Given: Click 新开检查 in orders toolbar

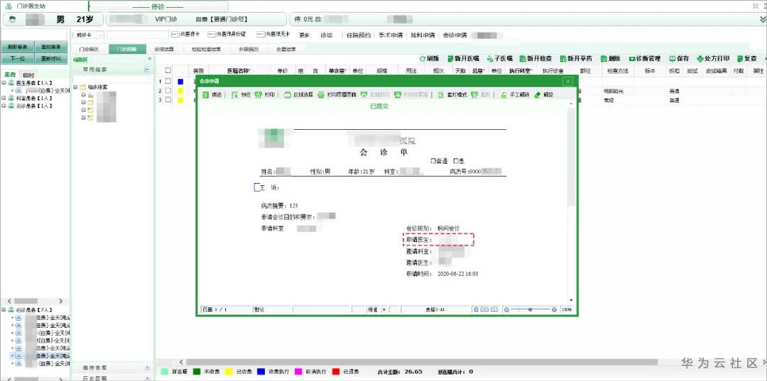Looking at the screenshot, I should point(535,58).
